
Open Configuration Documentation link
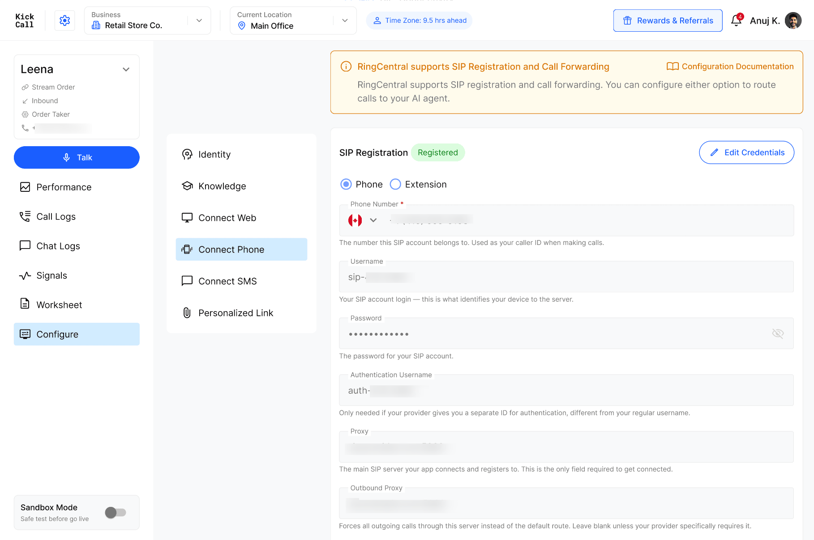(x=730, y=67)
